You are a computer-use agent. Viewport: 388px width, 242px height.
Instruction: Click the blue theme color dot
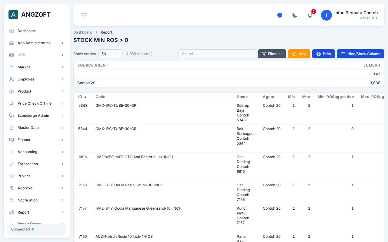pos(280,15)
